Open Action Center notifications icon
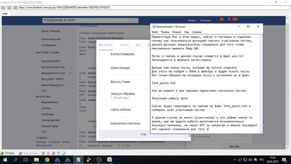This screenshot has height=164, width=291. click(285, 160)
